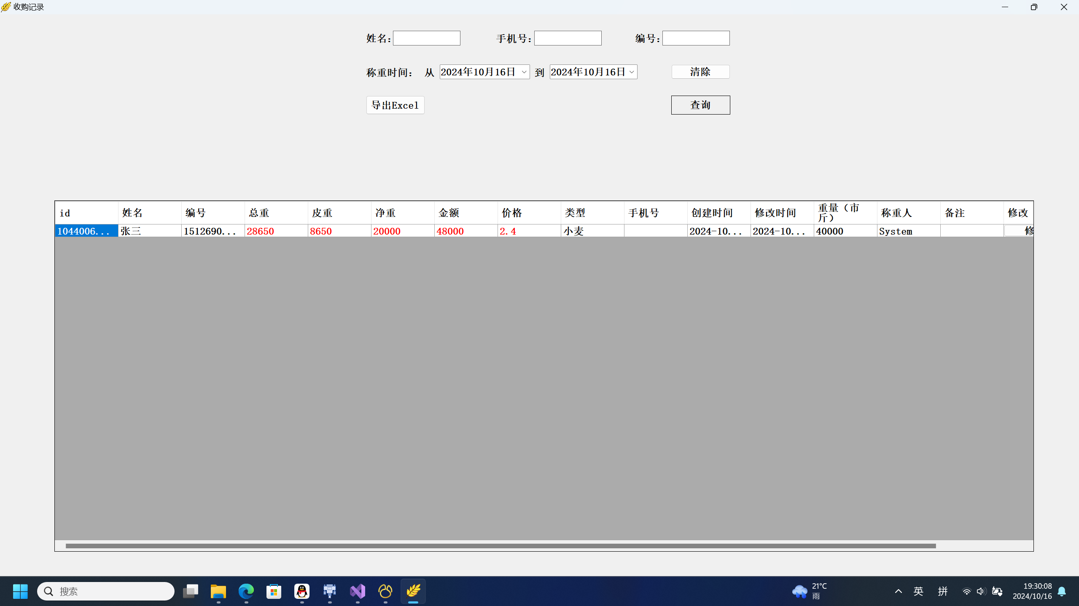Open the Task View taskbar icon
Screen dimensions: 1079x606
(x=191, y=591)
